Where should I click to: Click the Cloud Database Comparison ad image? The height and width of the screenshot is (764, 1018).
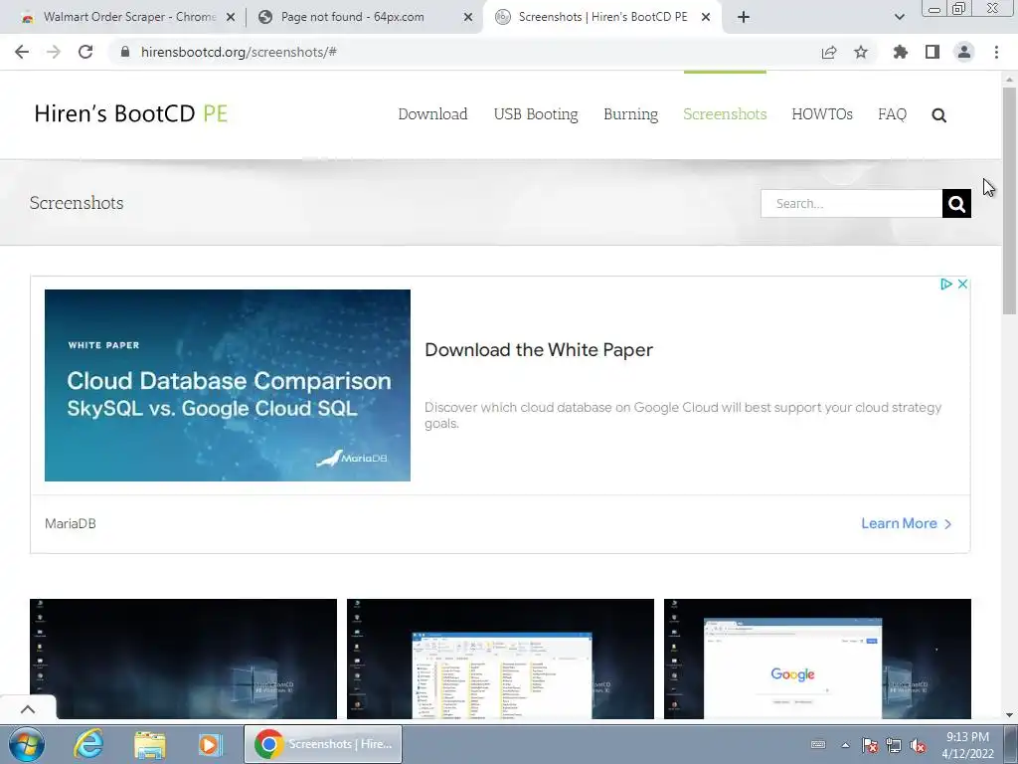tap(228, 385)
